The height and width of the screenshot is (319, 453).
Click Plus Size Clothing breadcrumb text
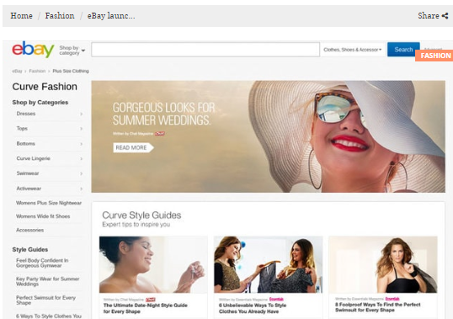click(x=71, y=71)
